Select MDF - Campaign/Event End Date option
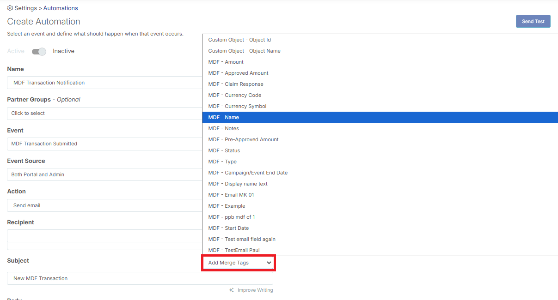Screen dimensions: 558x300 [x=380, y=173]
